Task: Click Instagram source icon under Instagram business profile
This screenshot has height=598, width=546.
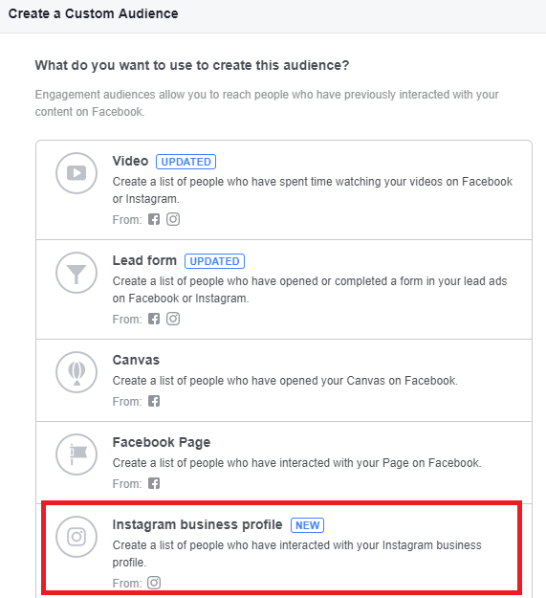Action: 154,583
